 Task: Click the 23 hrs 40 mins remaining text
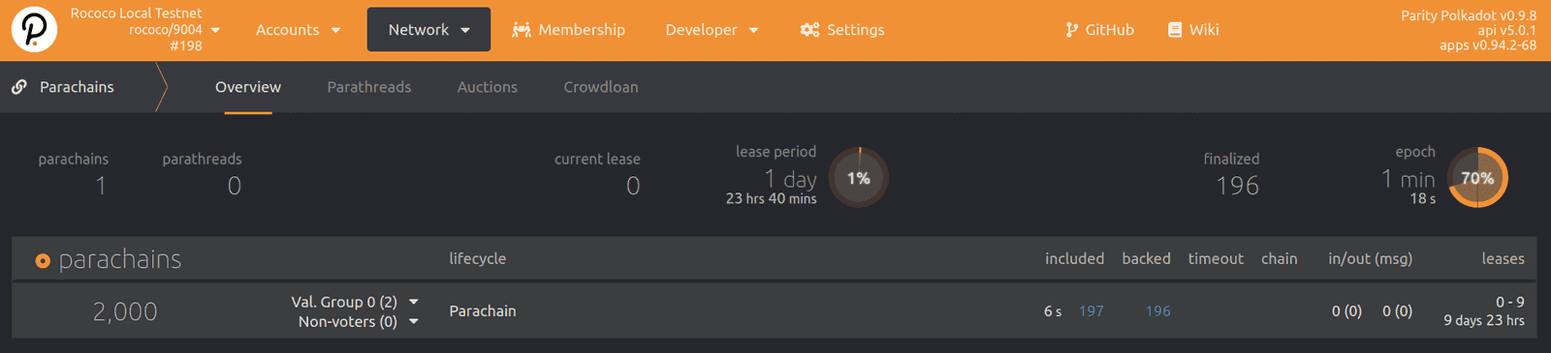coord(772,199)
